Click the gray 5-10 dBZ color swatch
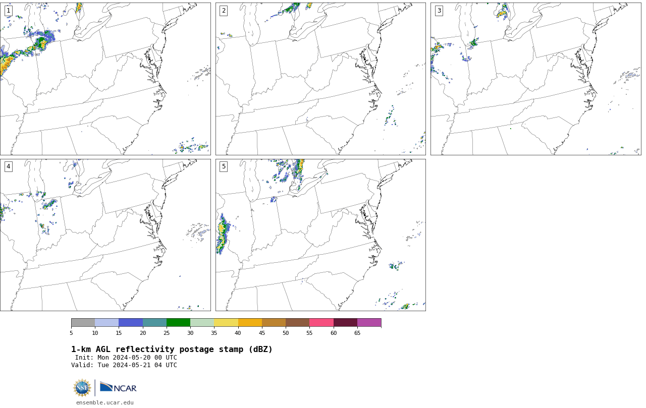Image resolution: width=646 pixels, height=408 pixels. pos(83,323)
